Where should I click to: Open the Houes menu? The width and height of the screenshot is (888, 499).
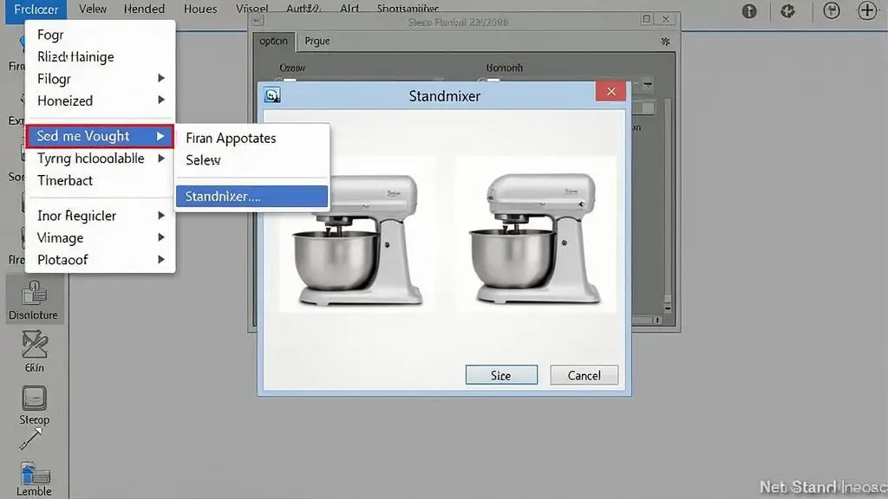click(200, 9)
